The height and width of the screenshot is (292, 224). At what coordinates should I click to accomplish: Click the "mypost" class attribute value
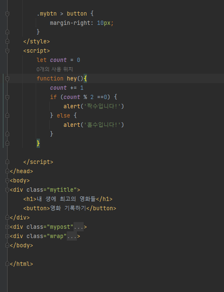coord(60,227)
